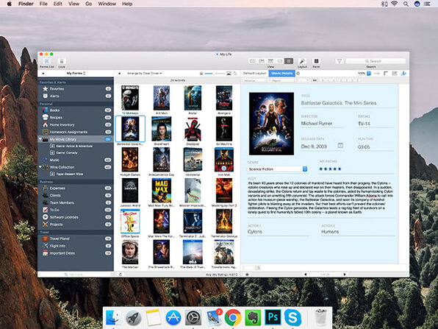Screen dimensions: 438x329
Task: Collapse the My Movie Library tree item
Action: [40, 139]
